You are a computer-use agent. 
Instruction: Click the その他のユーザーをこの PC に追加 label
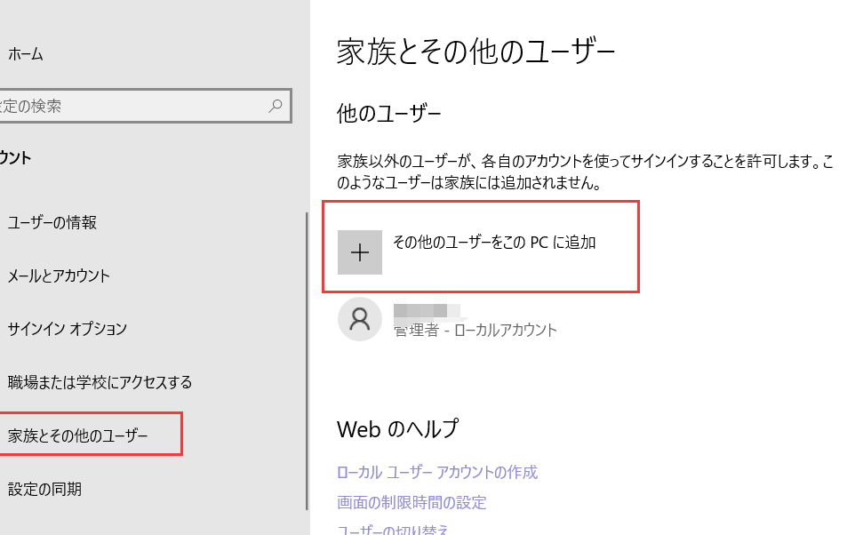494,243
